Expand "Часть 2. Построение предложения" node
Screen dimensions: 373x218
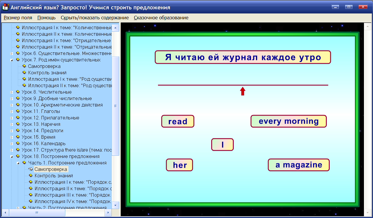coord(18,208)
